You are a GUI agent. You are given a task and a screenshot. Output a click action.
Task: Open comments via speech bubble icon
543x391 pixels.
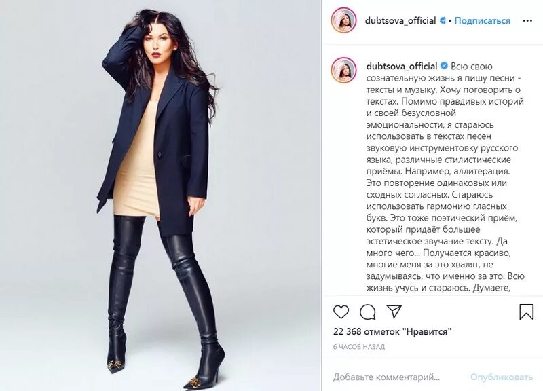tap(367, 312)
